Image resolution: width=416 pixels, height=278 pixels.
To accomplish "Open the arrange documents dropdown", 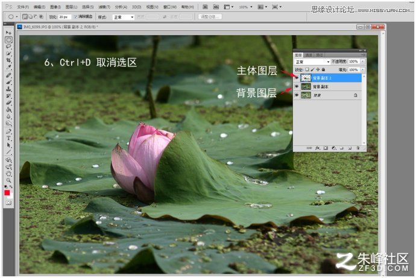I will click(x=262, y=7).
